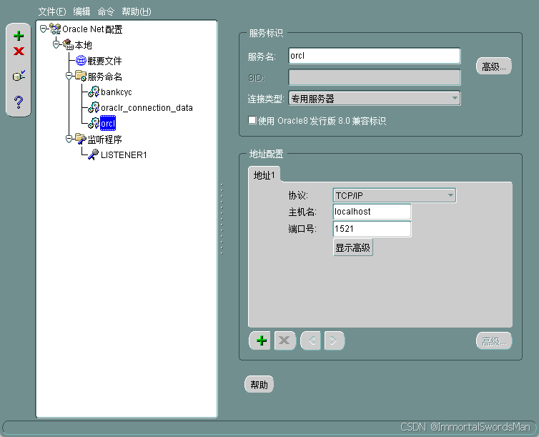This screenshot has width=539, height=437.
Task: Click the Service Naming folder icon
Action: pos(81,76)
